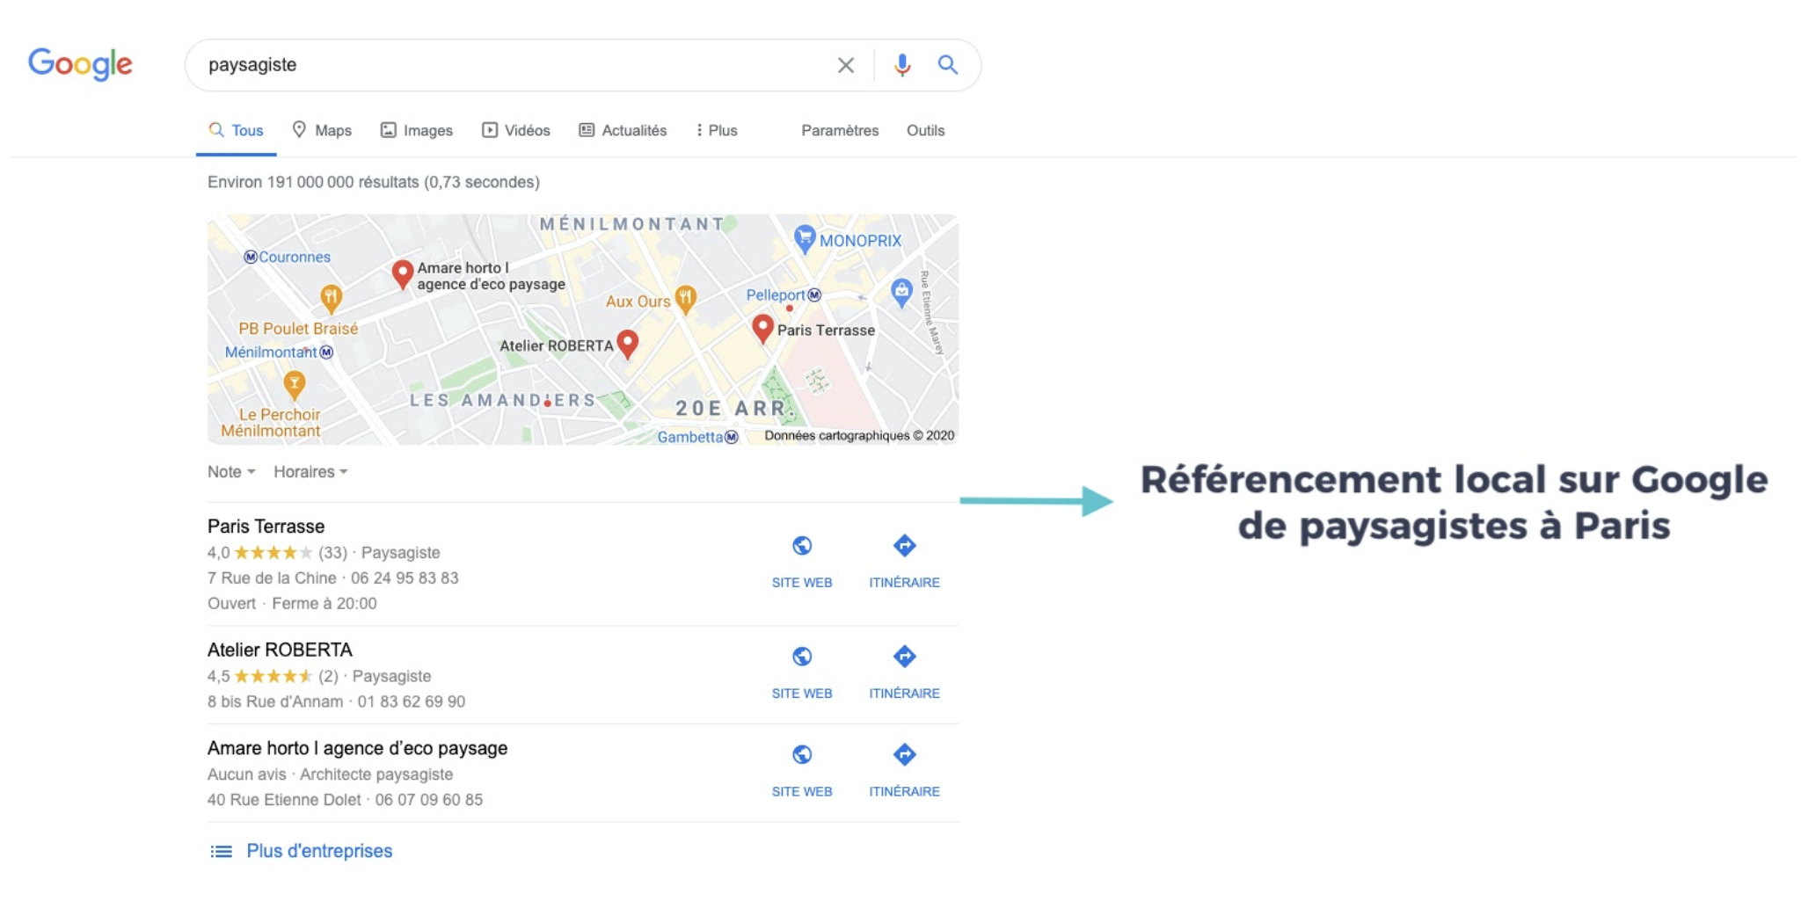Click the Google logo
1801x923 pixels.
click(80, 63)
